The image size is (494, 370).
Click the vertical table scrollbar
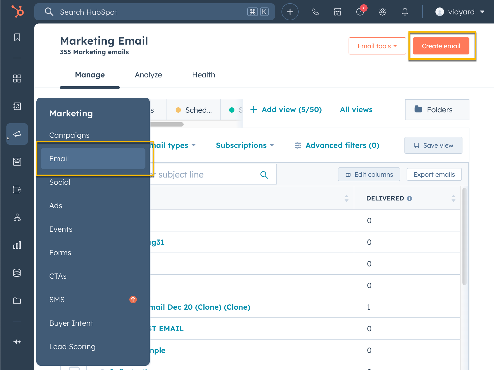465,236
